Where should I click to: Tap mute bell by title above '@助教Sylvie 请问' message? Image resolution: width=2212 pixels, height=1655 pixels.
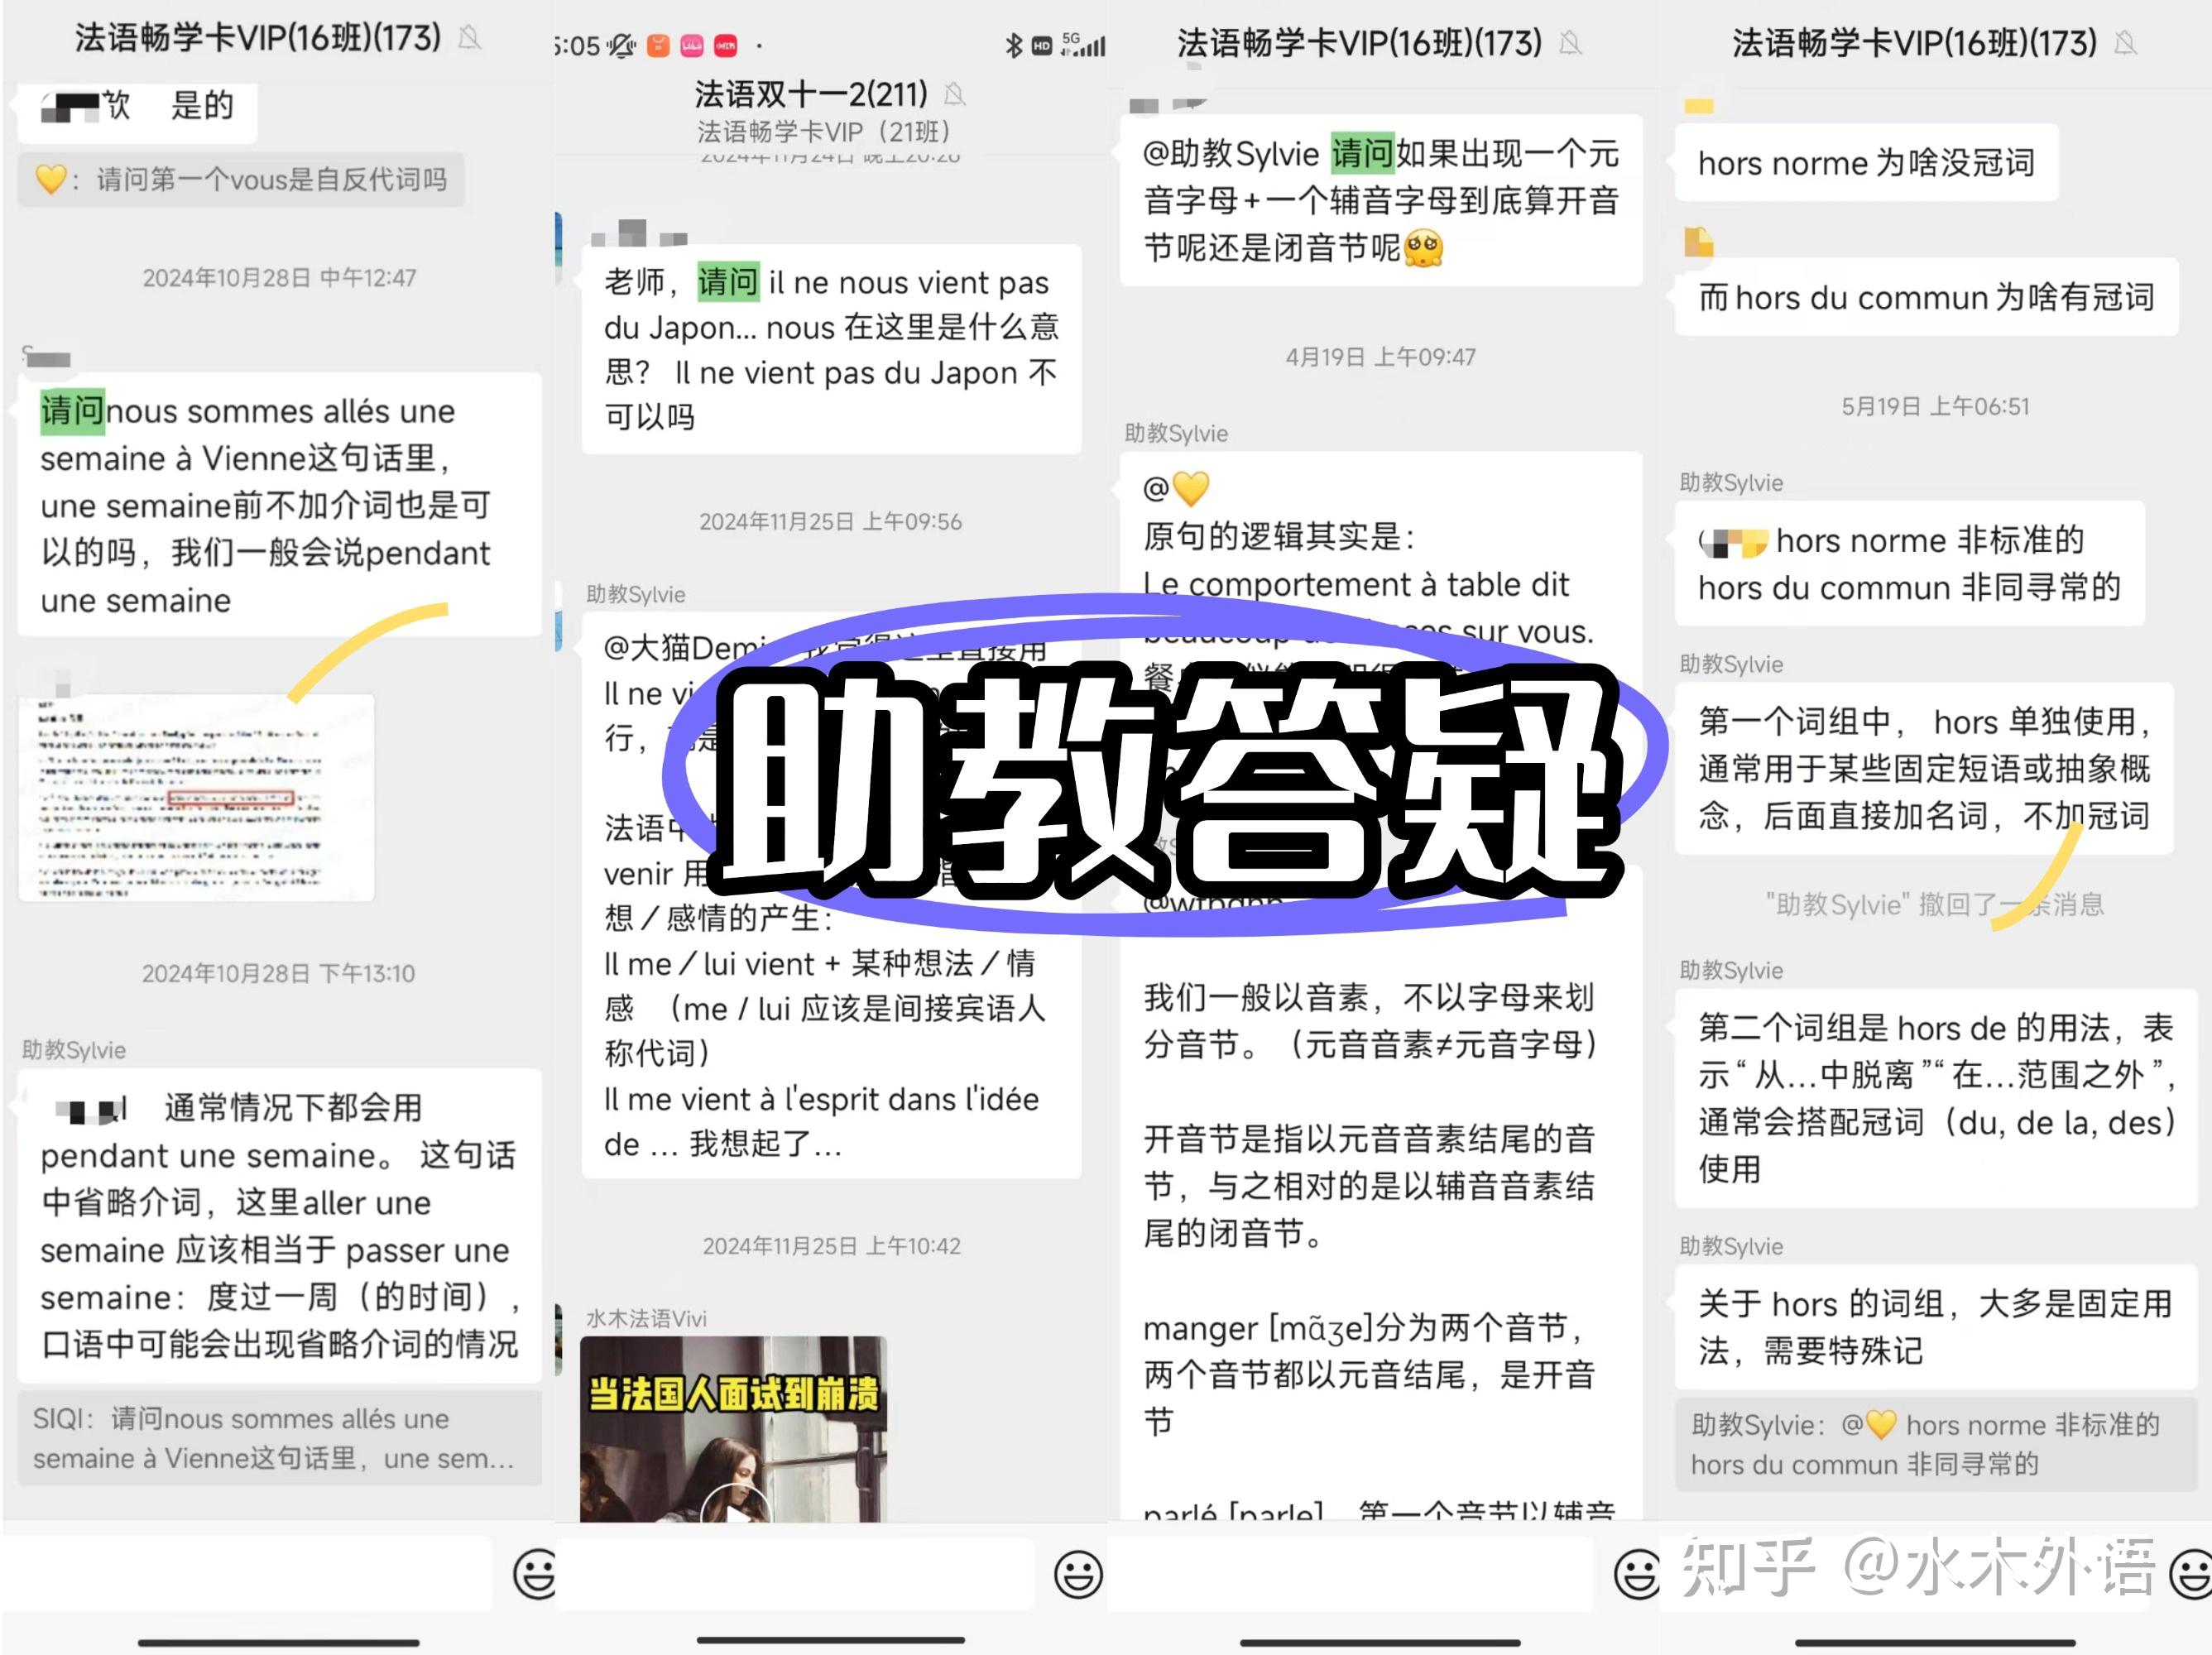coord(1571,43)
